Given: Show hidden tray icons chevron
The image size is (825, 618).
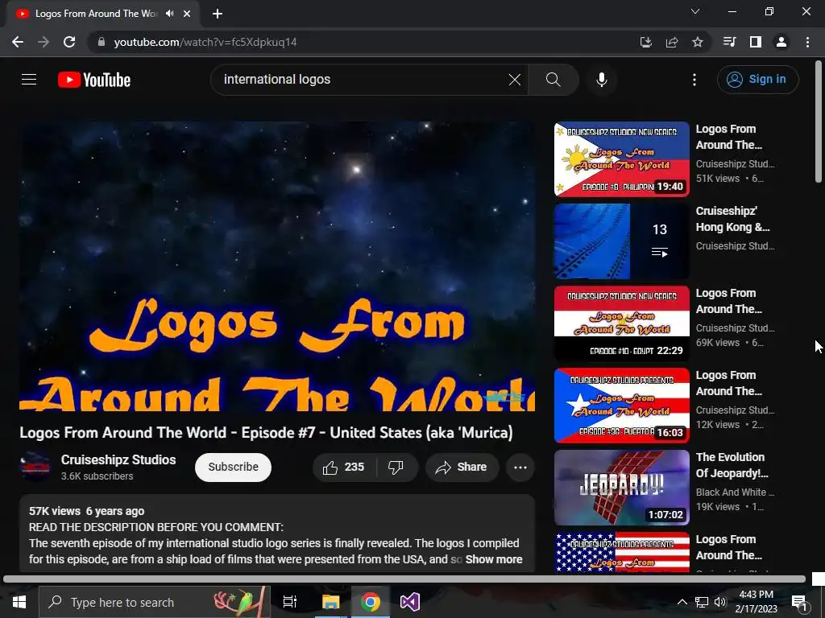Looking at the screenshot, I should [682, 602].
